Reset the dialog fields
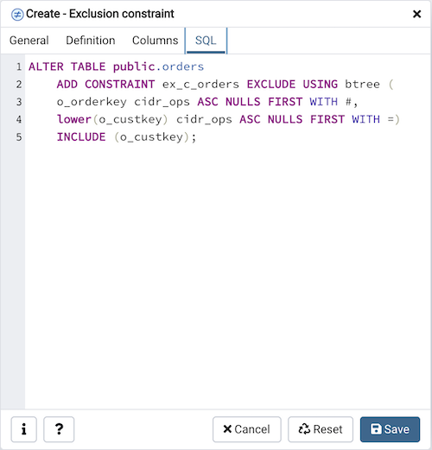 tap(321, 429)
